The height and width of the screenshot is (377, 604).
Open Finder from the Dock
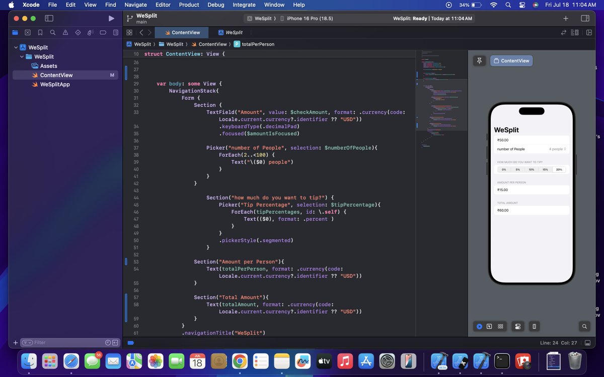tap(29, 361)
